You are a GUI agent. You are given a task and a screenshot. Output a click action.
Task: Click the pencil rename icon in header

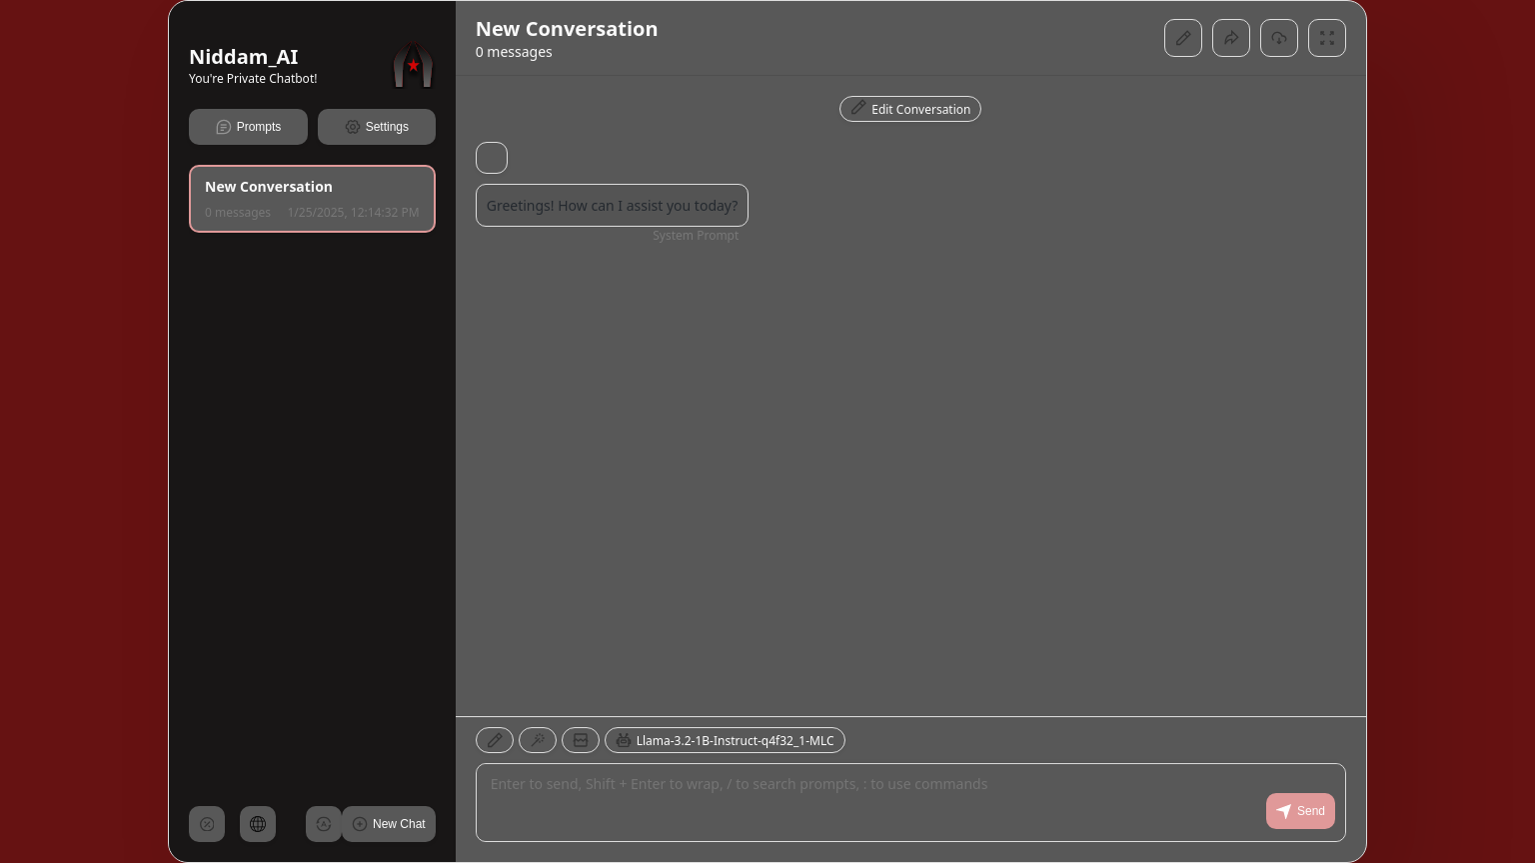[1182, 38]
